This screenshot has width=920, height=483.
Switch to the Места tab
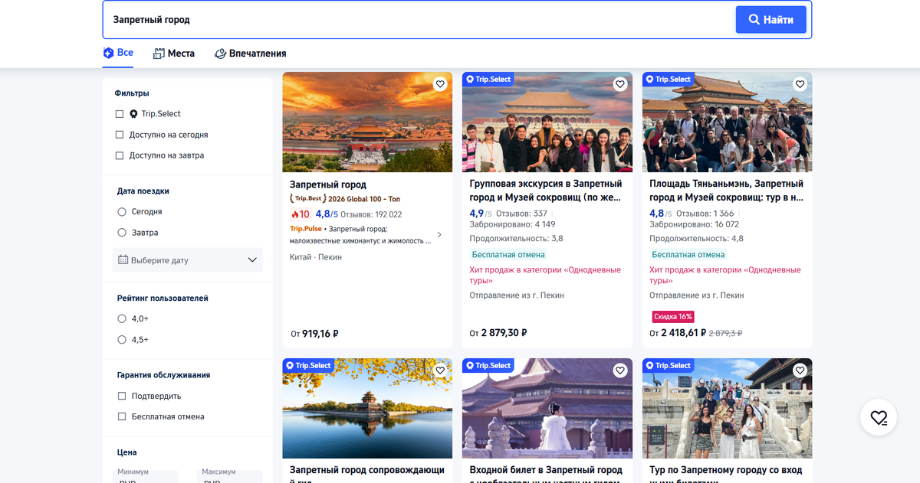[x=174, y=54]
